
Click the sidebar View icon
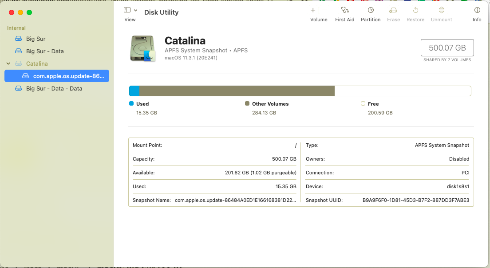point(127,10)
